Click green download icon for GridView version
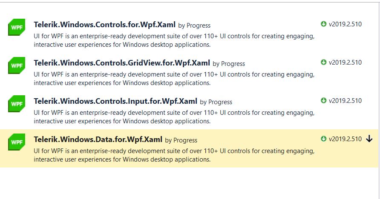Image resolution: width=380 pixels, height=199 pixels. tap(323, 63)
